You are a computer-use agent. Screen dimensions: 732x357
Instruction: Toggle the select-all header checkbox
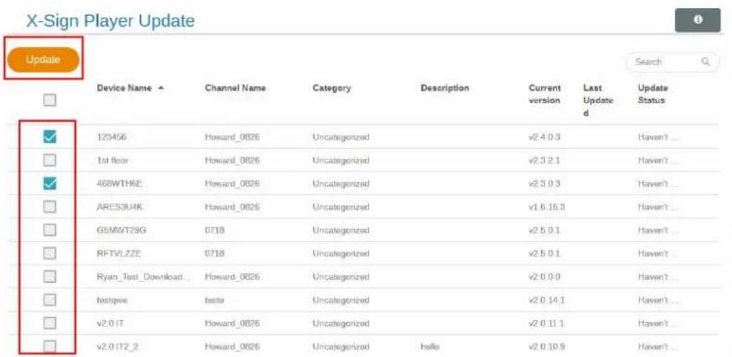49,100
